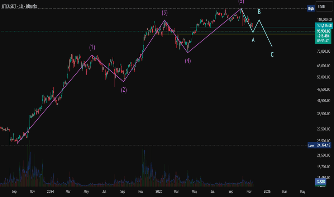Click the 16,450.00 price axis label

324,177
